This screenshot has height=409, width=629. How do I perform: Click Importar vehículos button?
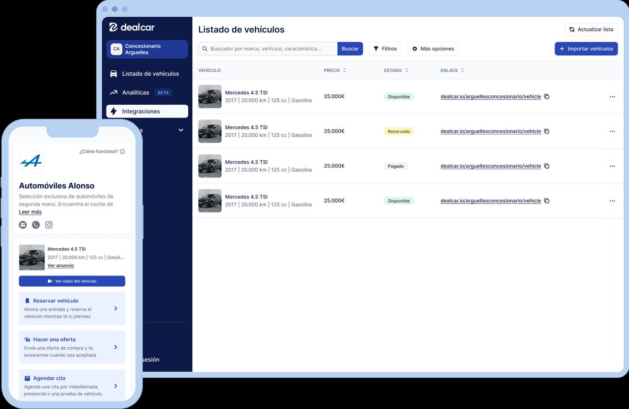(586, 49)
